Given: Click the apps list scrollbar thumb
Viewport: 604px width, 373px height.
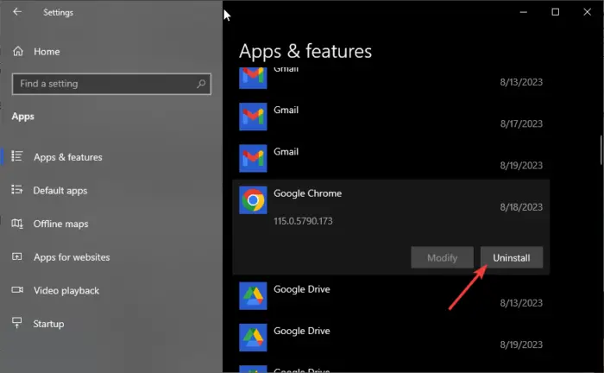Looking at the screenshot, I should click(x=601, y=150).
